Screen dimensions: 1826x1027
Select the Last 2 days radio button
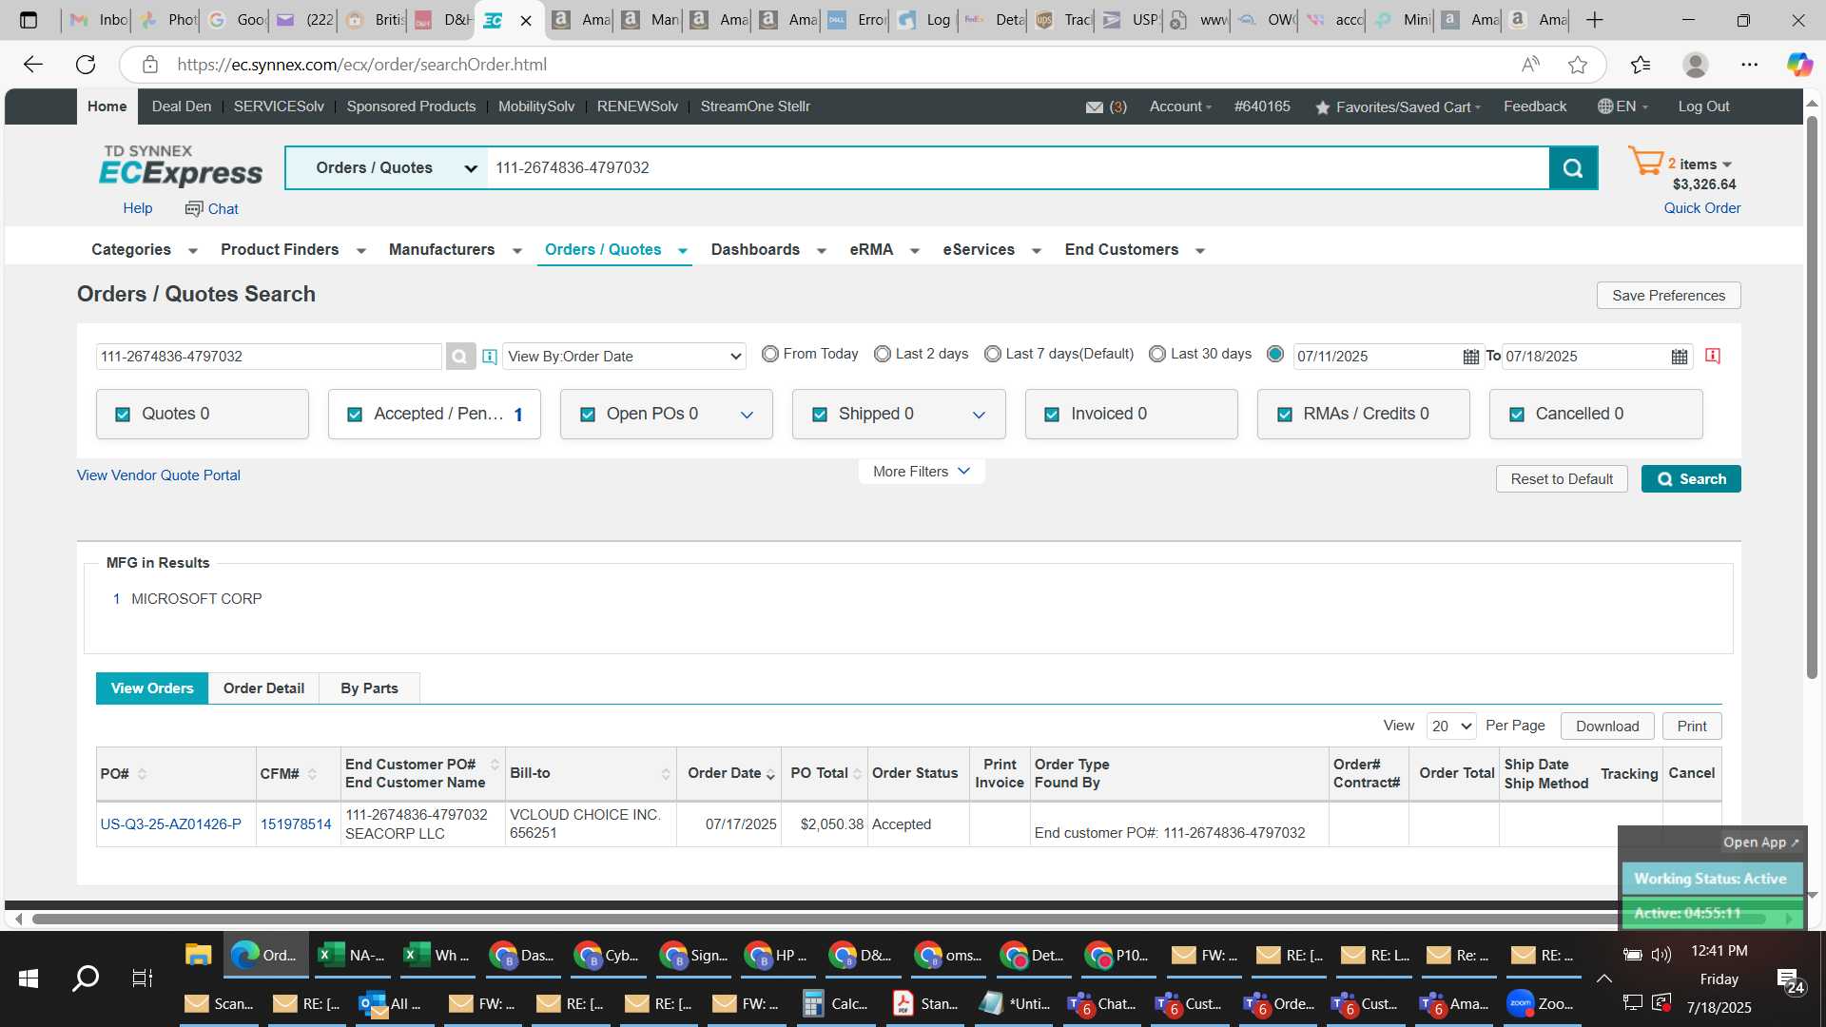(x=883, y=354)
